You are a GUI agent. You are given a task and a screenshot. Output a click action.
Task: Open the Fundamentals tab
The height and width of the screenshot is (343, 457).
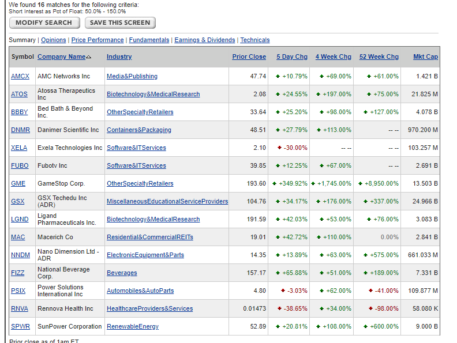149,40
